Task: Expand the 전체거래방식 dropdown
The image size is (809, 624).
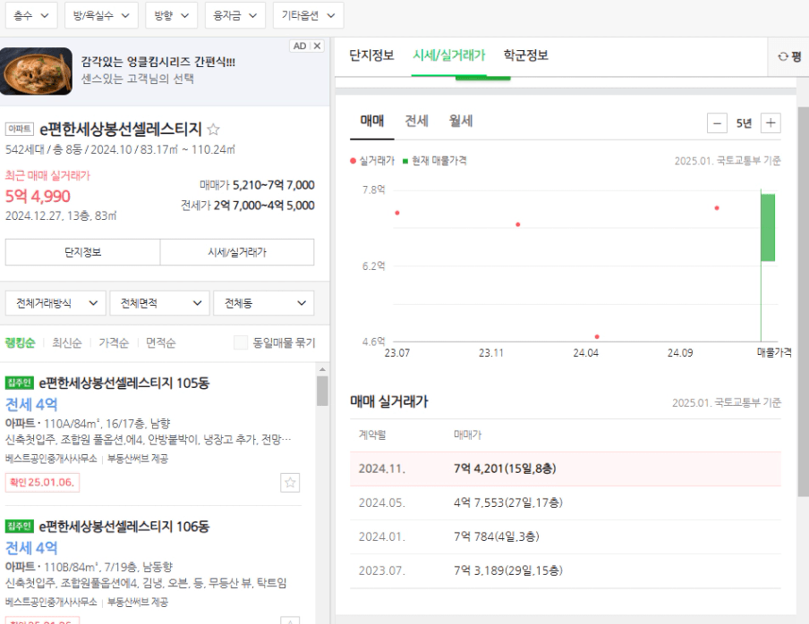Action: coord(55,303)
